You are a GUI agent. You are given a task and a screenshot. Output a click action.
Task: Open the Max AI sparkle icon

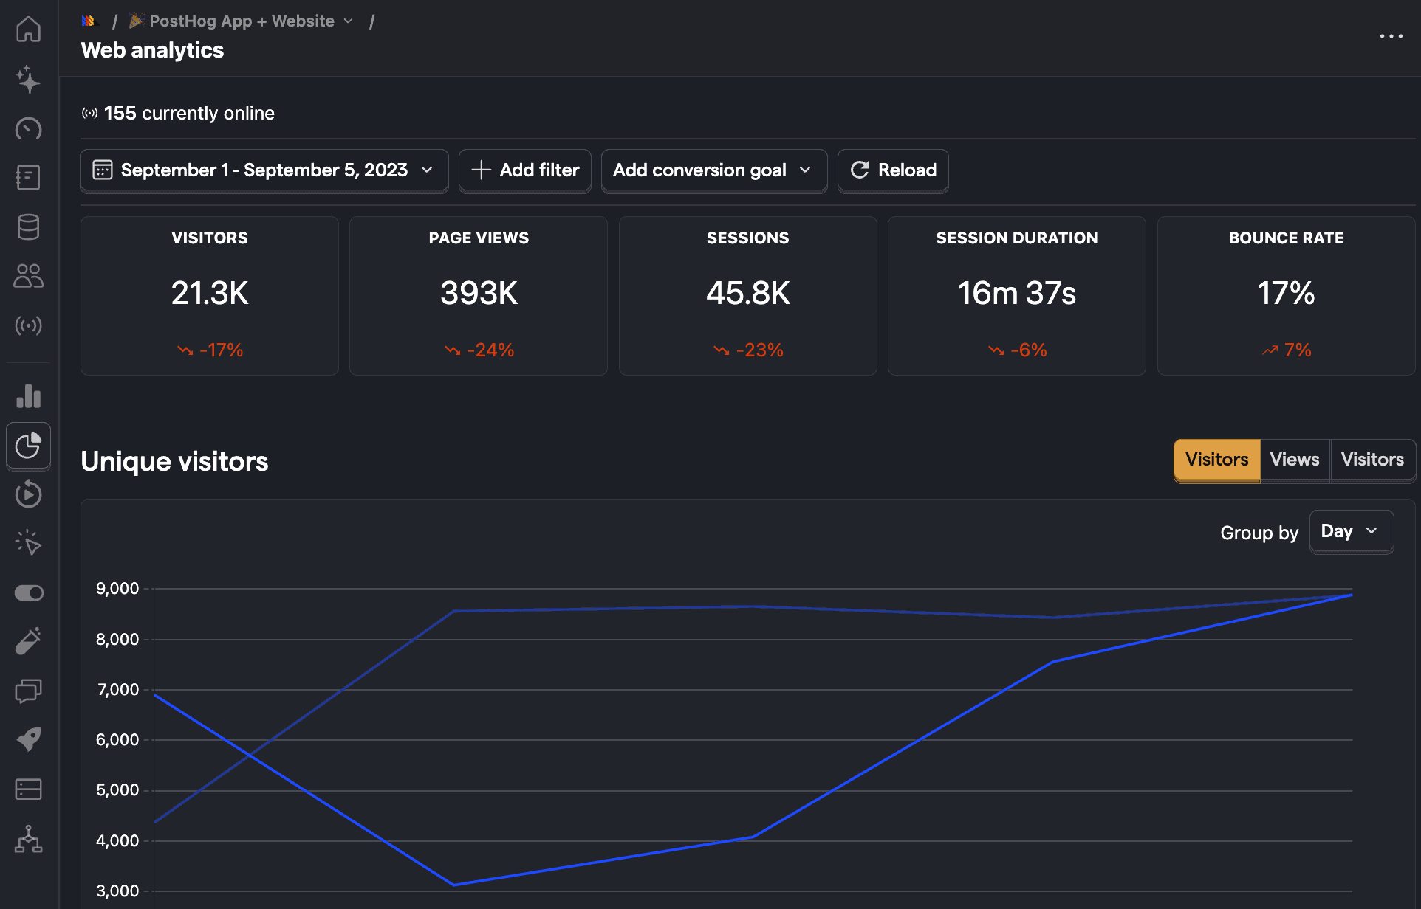[x=29, y=79]
